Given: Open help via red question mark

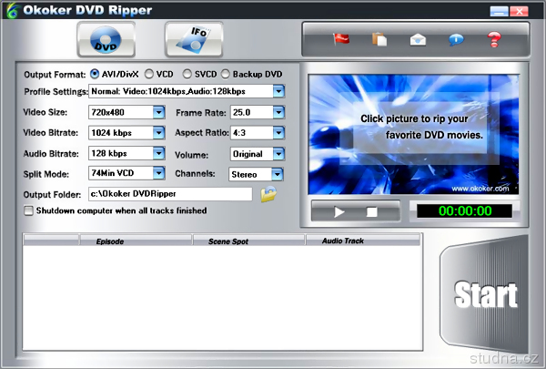Looking at the screenshot, I should 494,39.
